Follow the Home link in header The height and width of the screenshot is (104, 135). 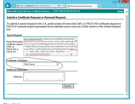(120, 11)
